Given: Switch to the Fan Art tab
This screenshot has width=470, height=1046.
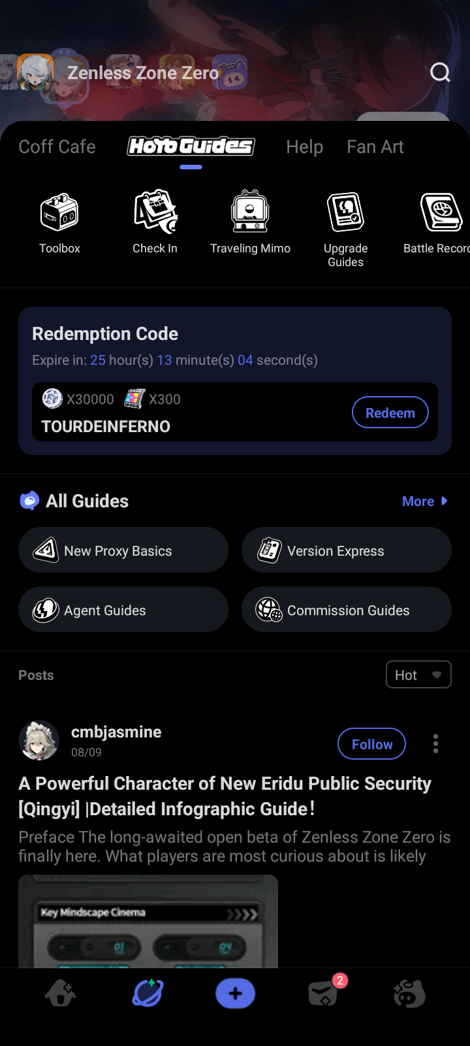Looking at the screenshot, I should [x=375, y=147].
